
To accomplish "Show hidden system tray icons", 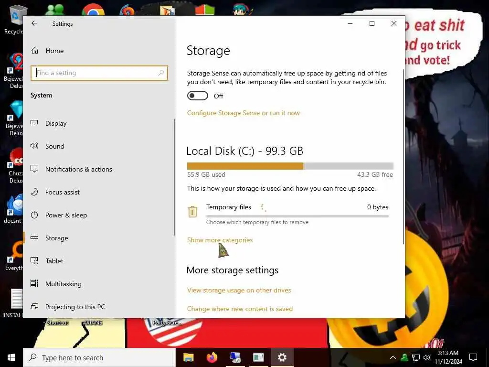I will 393,357.
